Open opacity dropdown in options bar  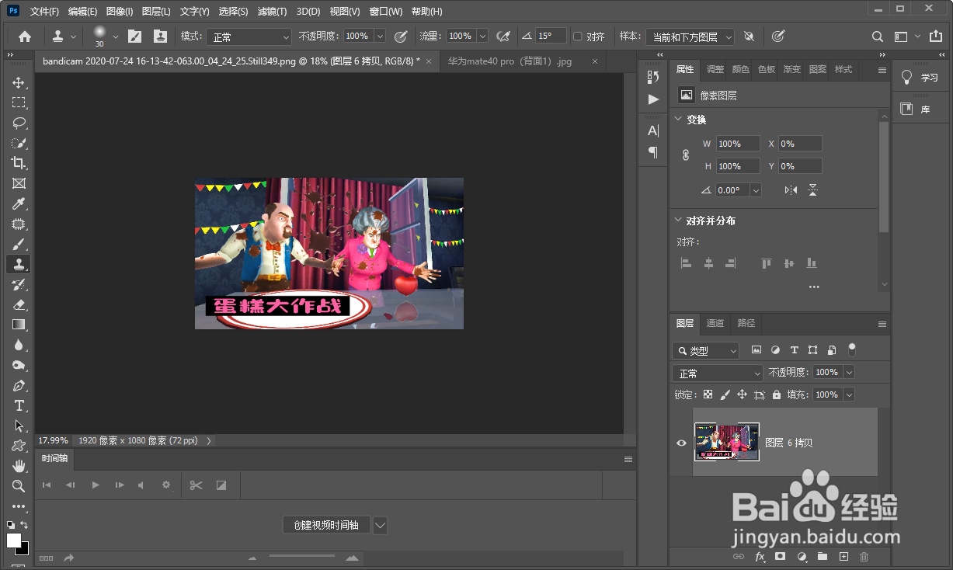380,36
